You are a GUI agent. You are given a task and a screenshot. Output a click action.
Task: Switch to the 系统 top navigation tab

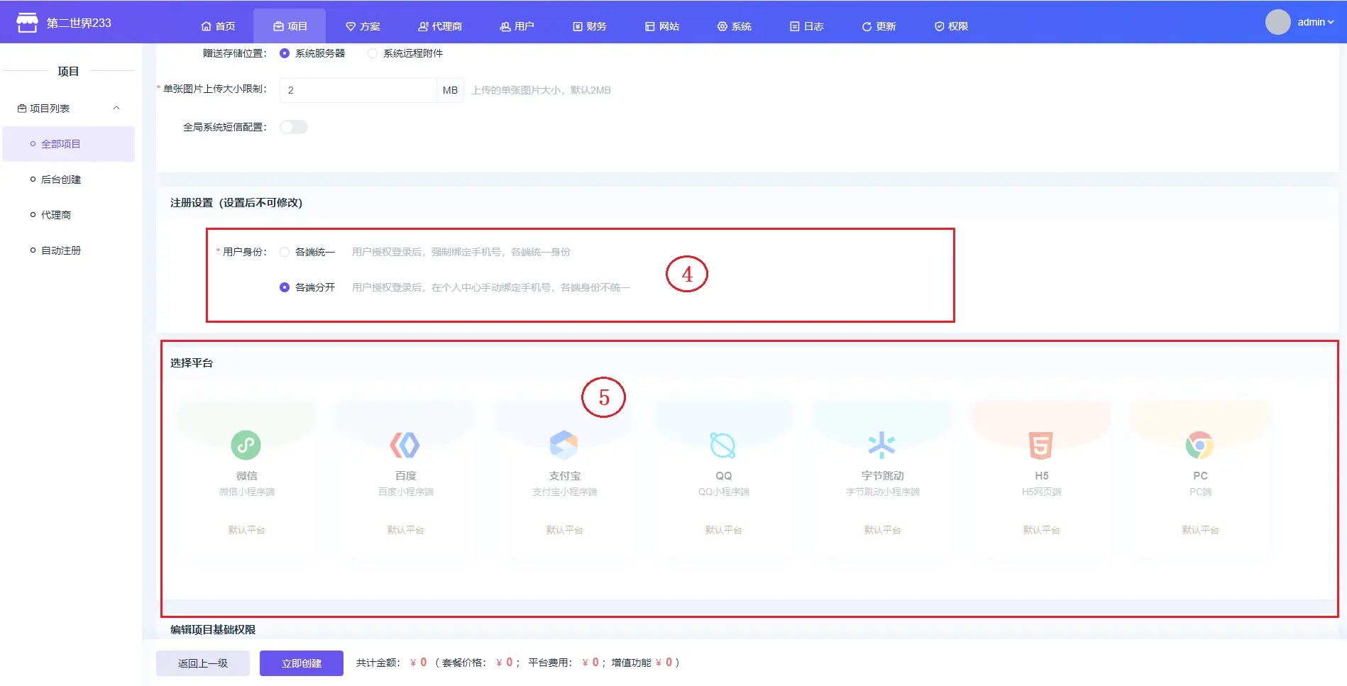[x=735, y=26]
